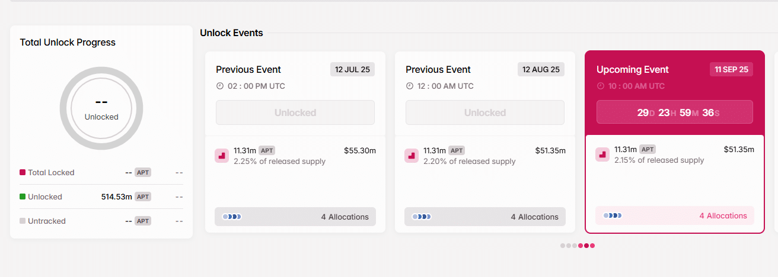Viewport: 778px width, 277px height.
Task: Click Previous Event title of 12 JUL 25 card
Action: [248, 69]
